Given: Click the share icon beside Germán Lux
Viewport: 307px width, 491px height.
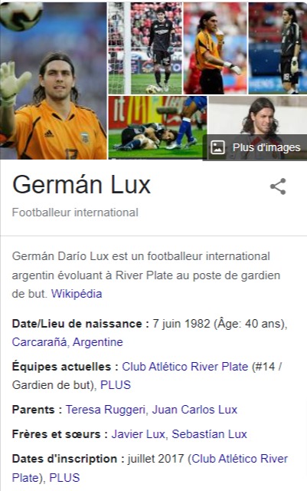Looking at the screenshot, I should [x=278, y=186].
